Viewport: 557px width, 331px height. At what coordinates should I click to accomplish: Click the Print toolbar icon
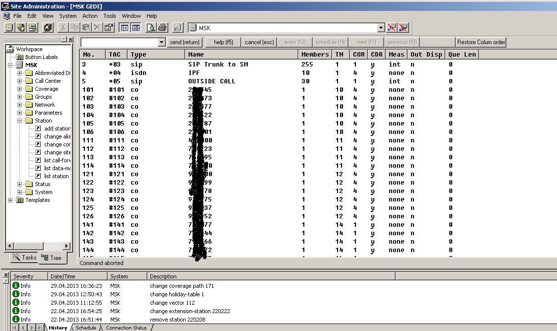162,28
